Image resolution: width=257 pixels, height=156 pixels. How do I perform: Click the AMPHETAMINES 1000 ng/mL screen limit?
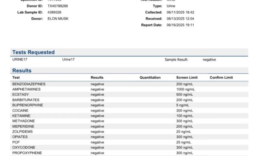pyautogui.click(x=186, y=89)
